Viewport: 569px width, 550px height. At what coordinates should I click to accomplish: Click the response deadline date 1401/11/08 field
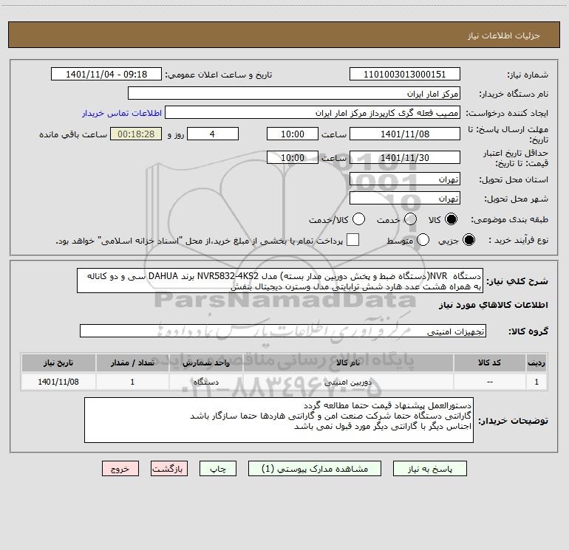(405, 134)
